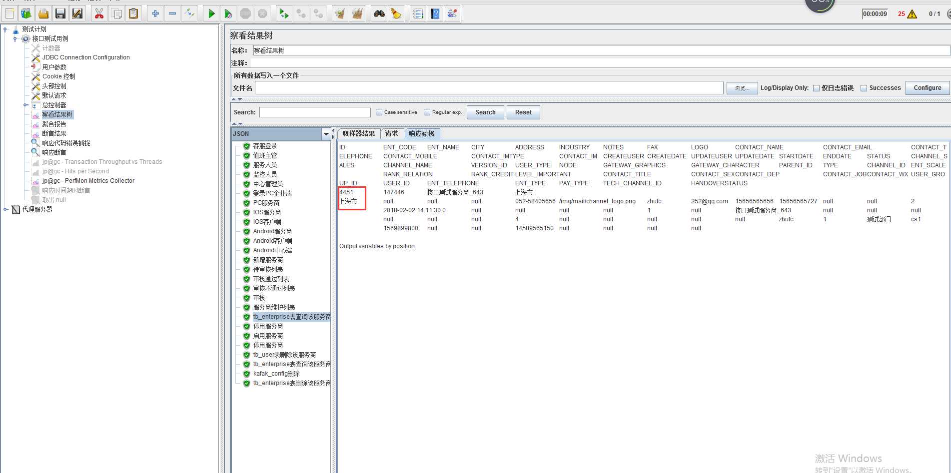This screenshot has width=951, height=473.
Task: Click the toolbar icon right of Help
Action: click(x=452, y=13)
